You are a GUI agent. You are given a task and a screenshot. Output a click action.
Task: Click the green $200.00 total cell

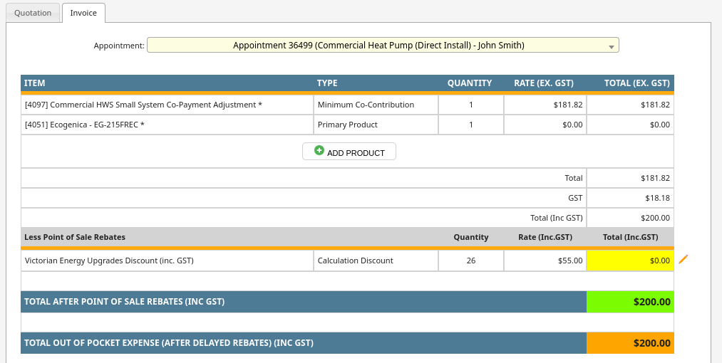[x=630, y=302]
